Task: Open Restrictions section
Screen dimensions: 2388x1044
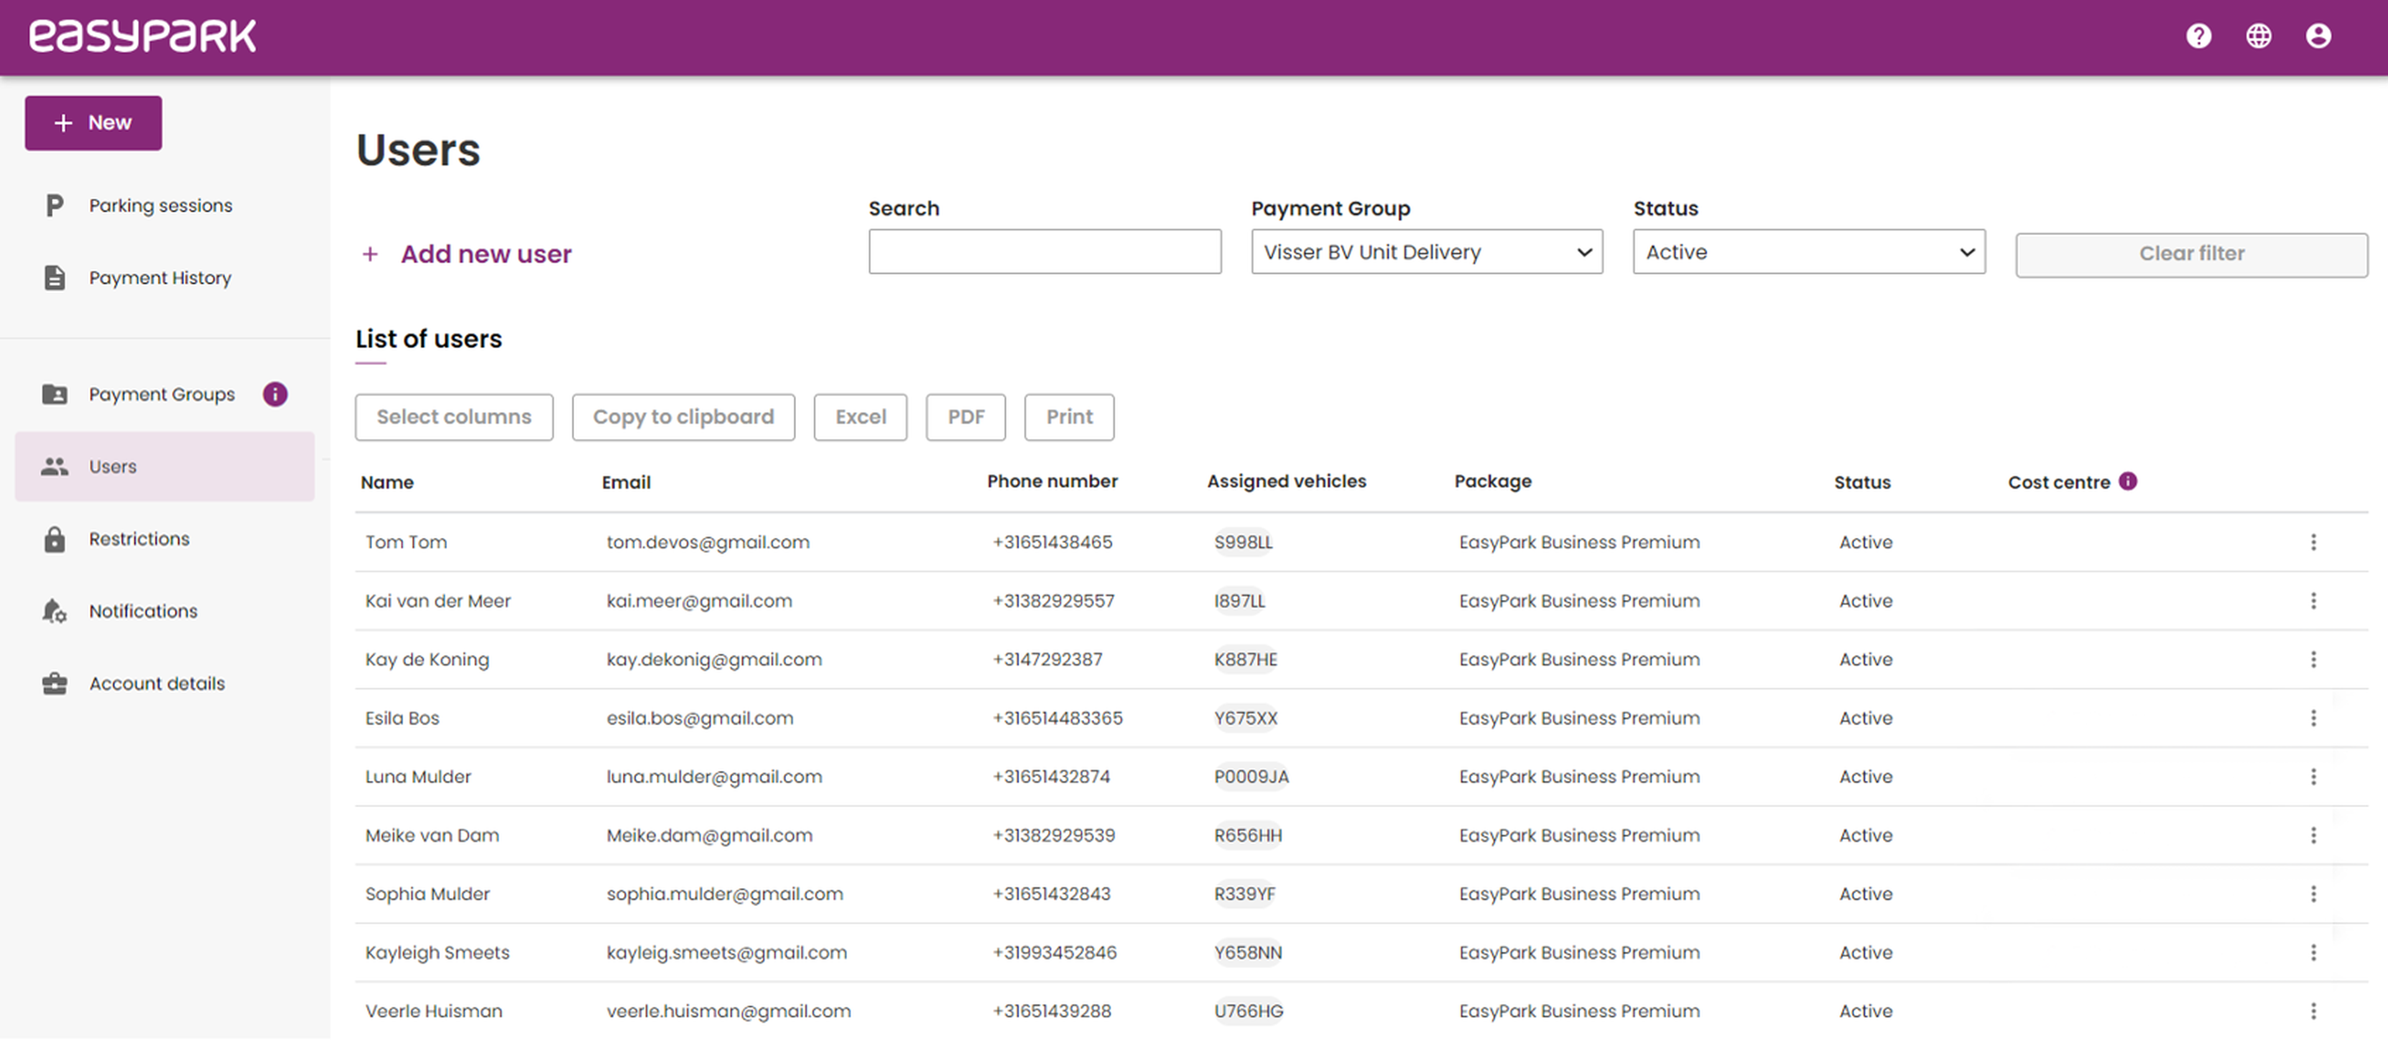Action: tap(139, 538)
